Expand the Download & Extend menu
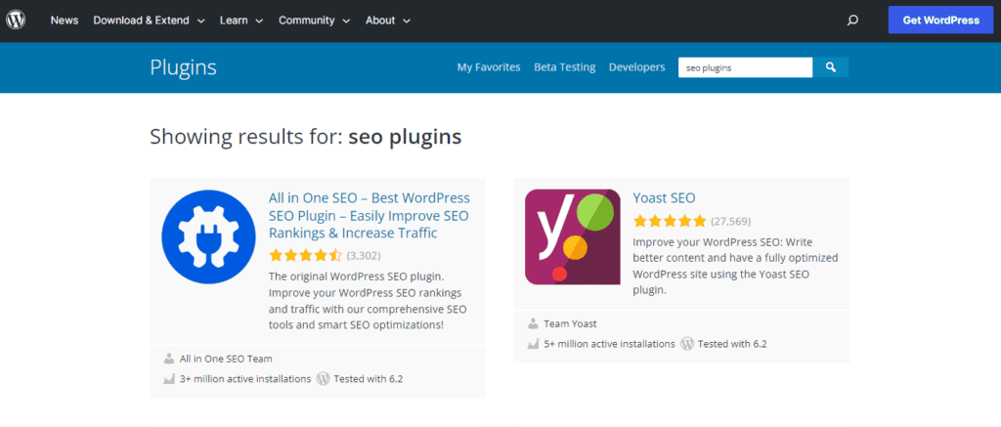 tap(149, 21)
